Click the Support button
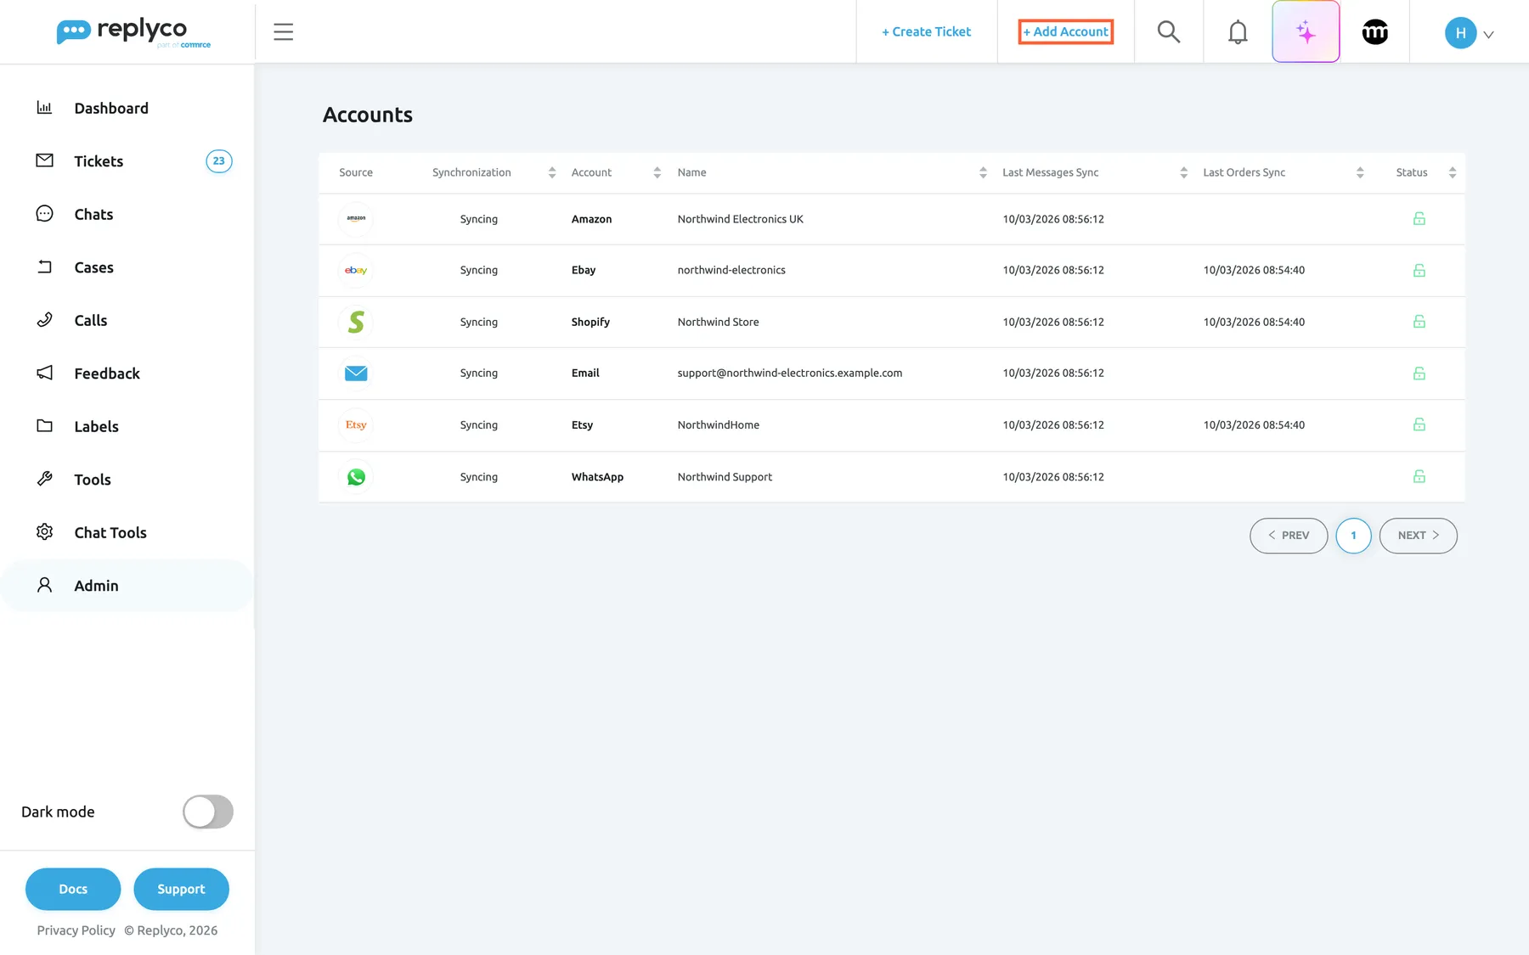The image size is (1529, 955). (181, 889)
